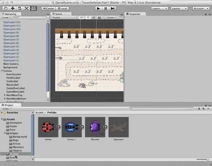212x166 pixels.
Task: Pause the game
Action: coord(106,9)
